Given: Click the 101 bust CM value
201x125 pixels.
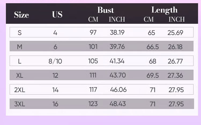Looking at the screenshot, I should 93,47.
